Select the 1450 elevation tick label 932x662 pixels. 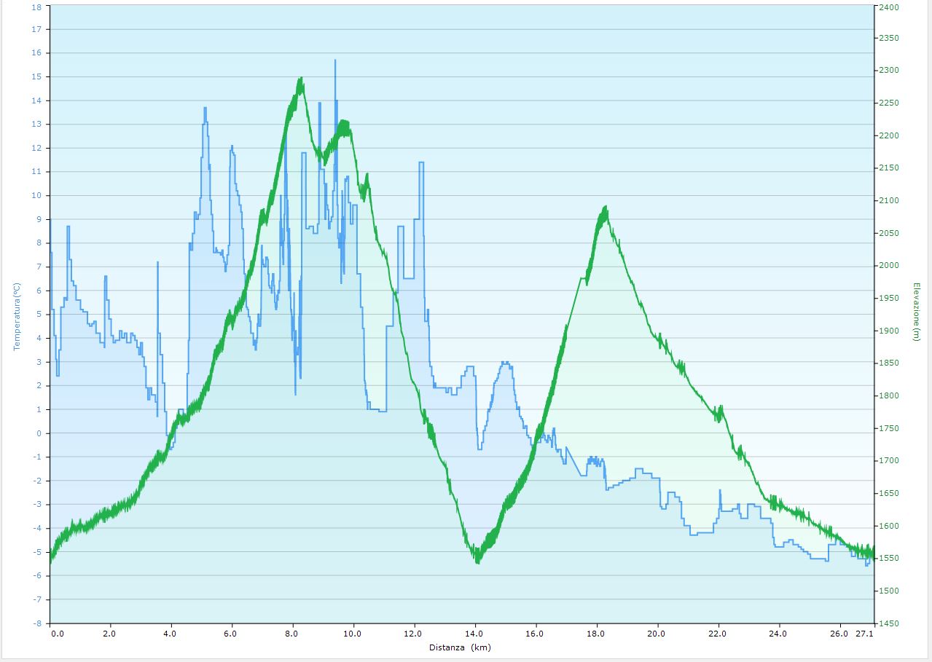coord(891,623)
